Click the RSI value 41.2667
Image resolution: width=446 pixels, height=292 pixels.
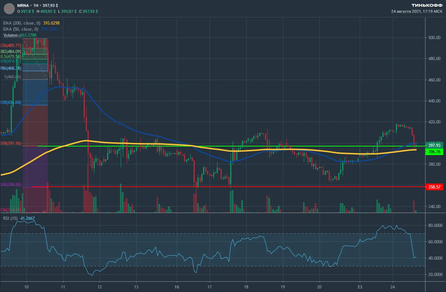pyautogui.click(x=27, y=218)
